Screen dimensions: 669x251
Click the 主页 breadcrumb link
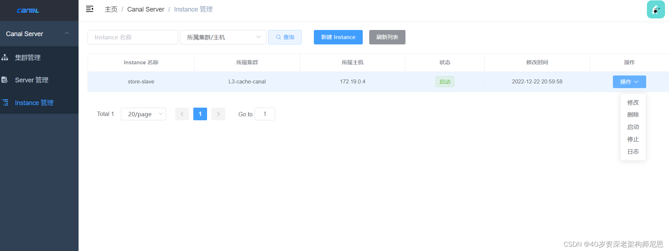(x=111, y=9)
